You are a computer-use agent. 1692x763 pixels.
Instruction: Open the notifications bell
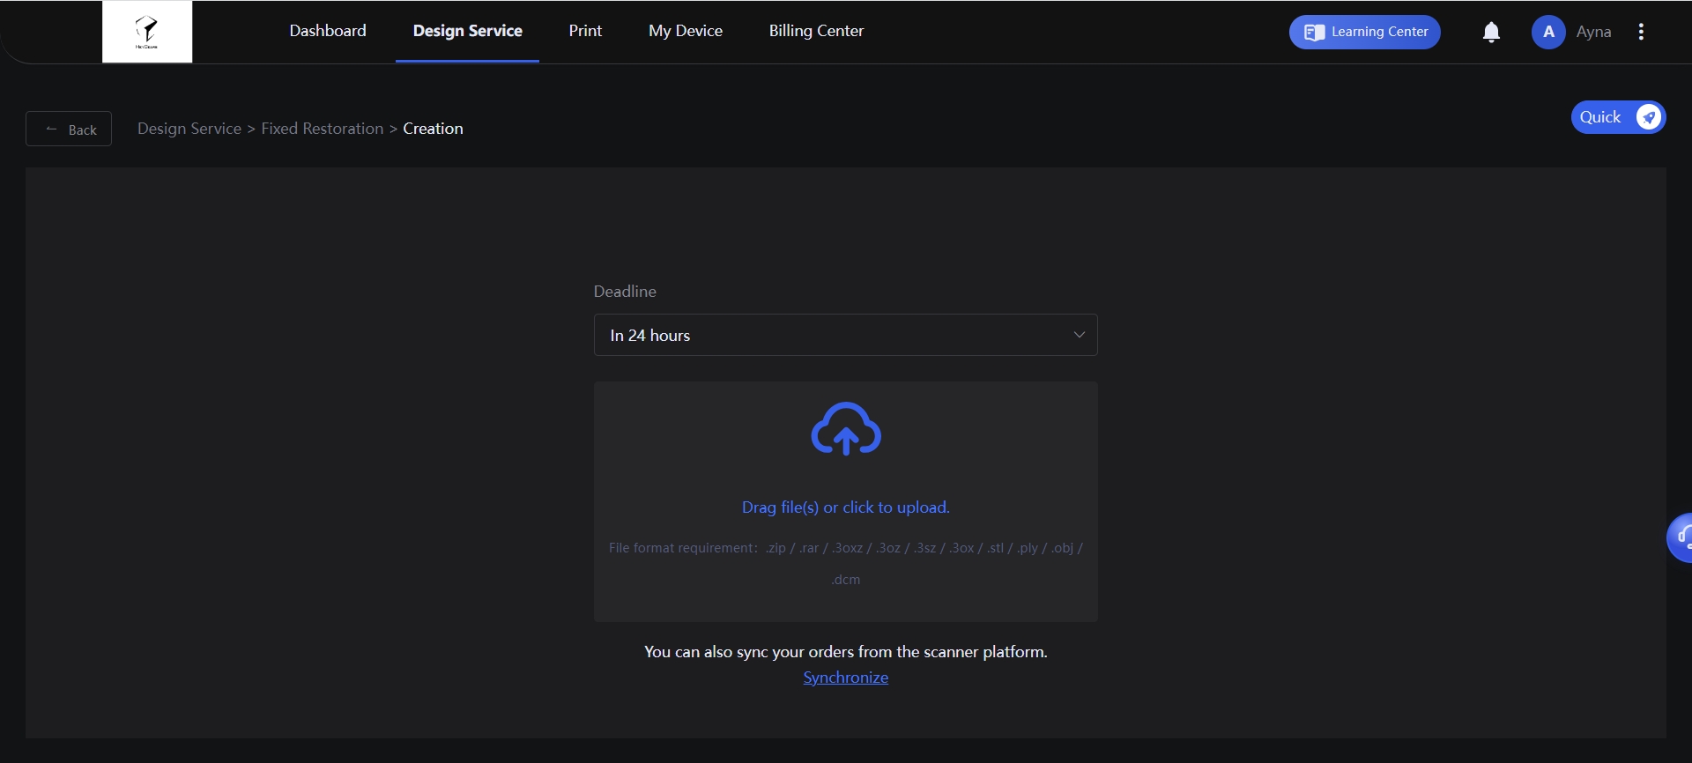(x=1491, y=33)
